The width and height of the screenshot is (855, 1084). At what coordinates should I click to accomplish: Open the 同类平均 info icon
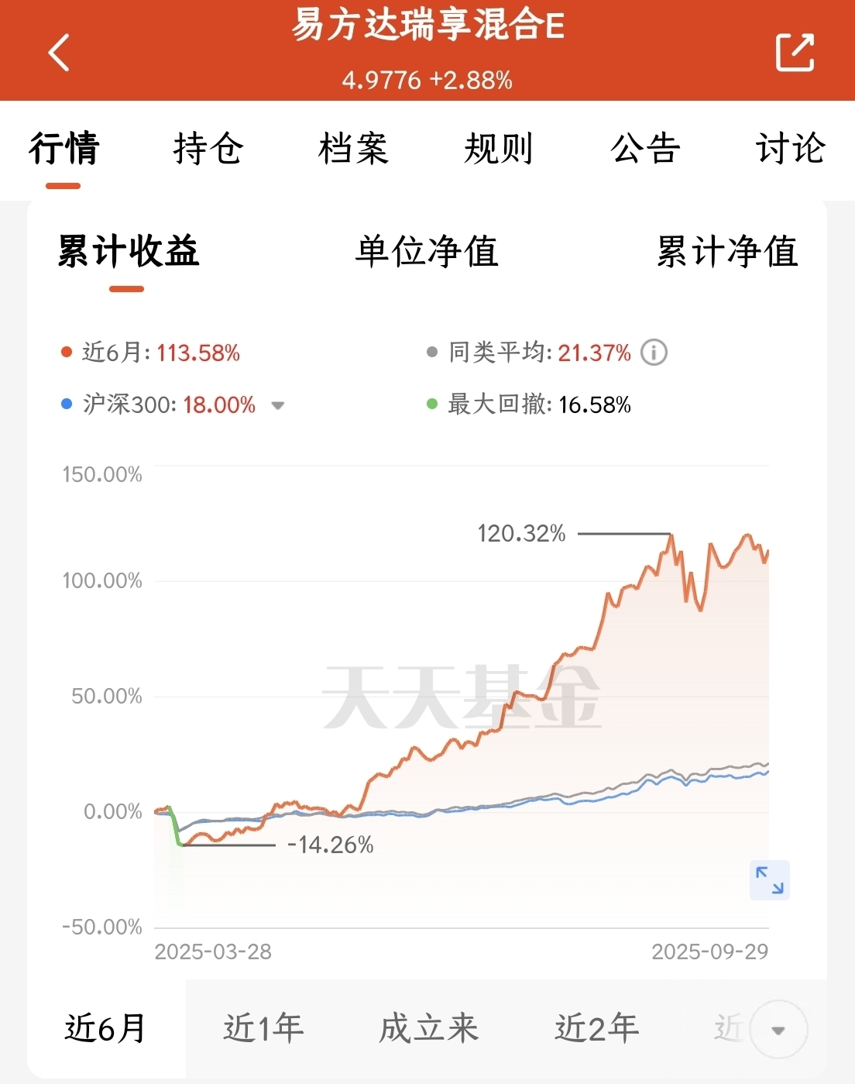(x=654, y=353)
